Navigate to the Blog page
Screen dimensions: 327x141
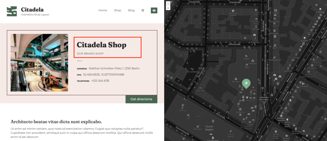click(x=131, y=10)
